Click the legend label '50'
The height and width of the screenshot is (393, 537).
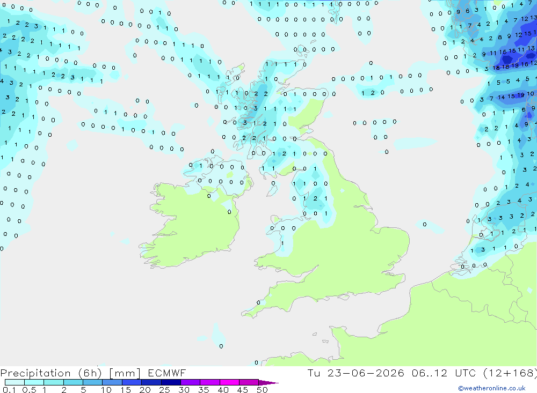tap(262, 390)
